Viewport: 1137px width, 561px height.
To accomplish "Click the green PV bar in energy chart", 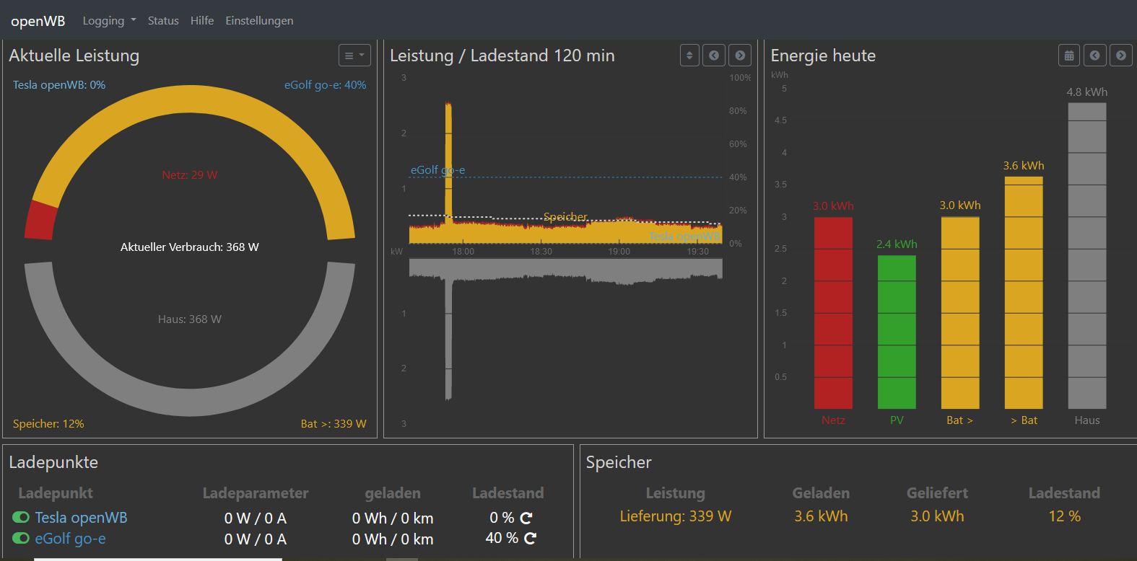I will coord(897,332).
